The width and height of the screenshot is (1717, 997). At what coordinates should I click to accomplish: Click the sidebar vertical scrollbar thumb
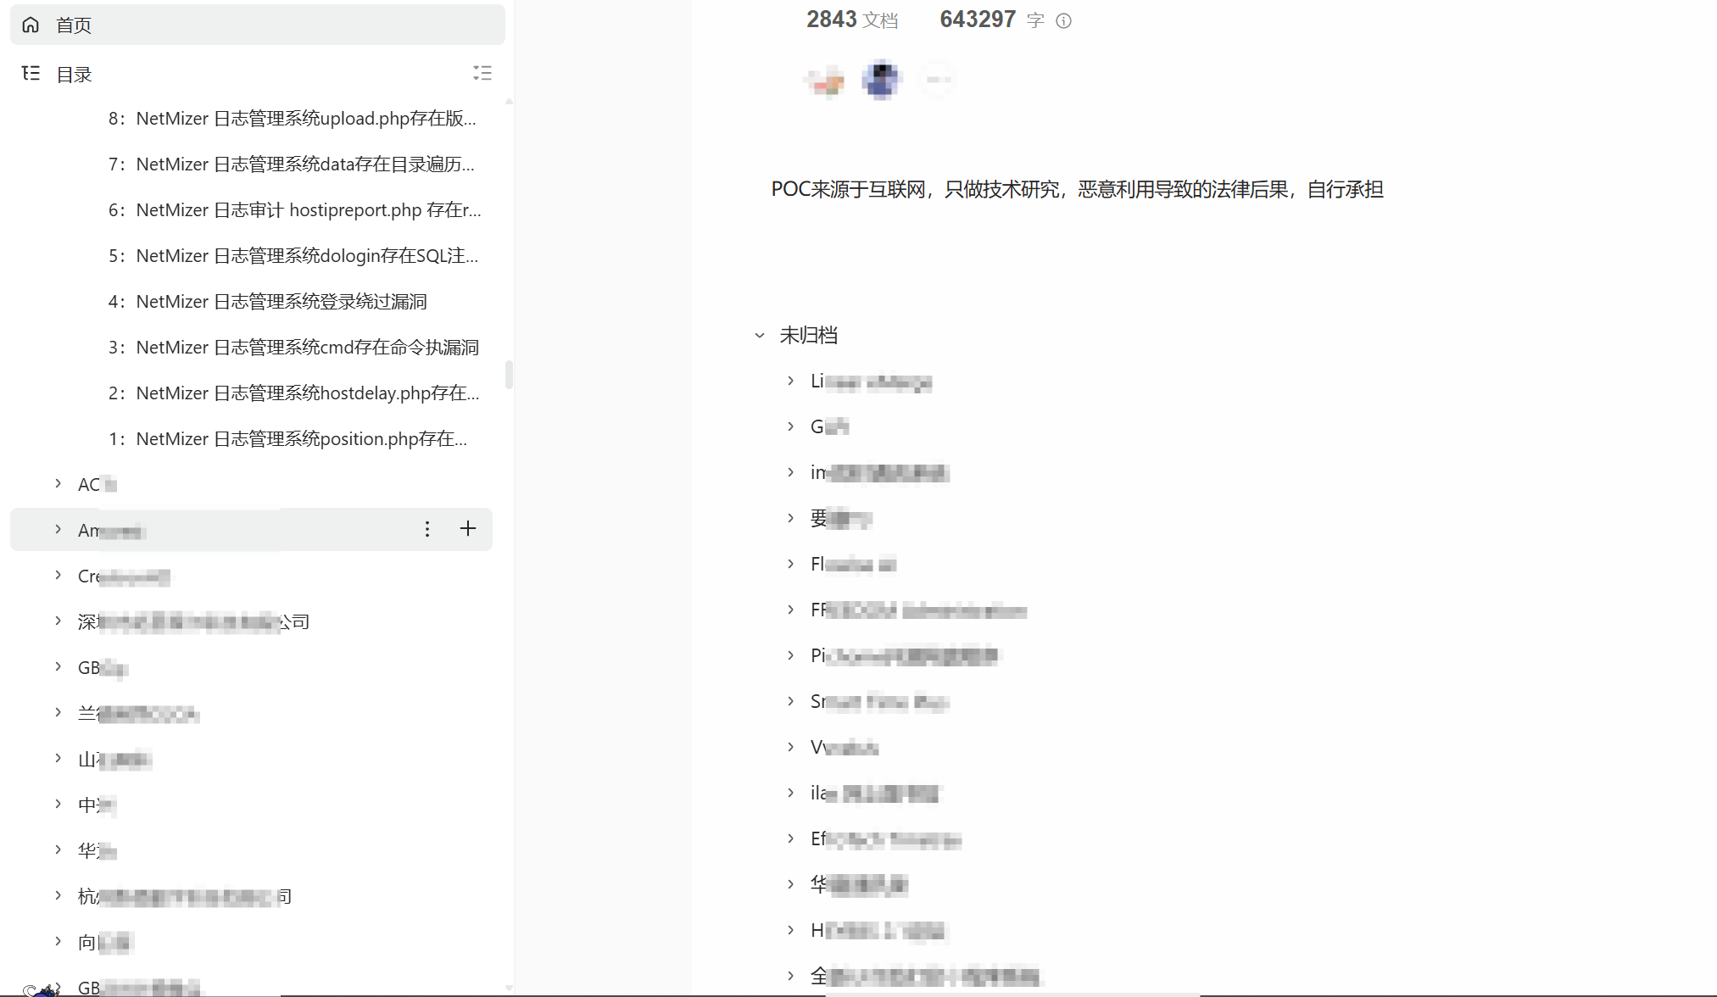click(x=509, y=374)
